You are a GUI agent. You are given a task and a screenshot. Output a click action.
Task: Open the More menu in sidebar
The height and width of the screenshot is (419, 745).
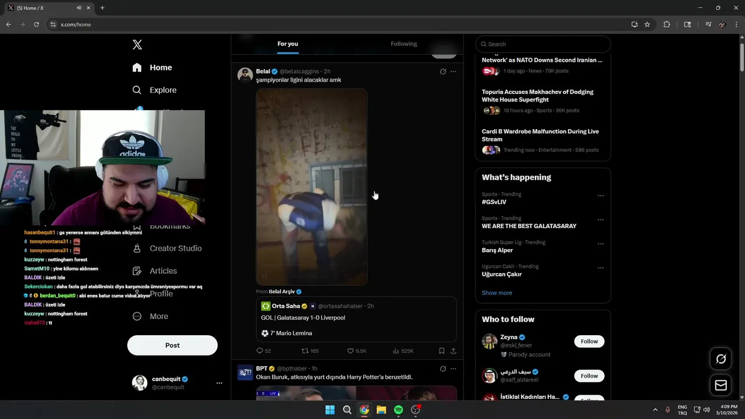pyautogui.click(x=150, y=317)
